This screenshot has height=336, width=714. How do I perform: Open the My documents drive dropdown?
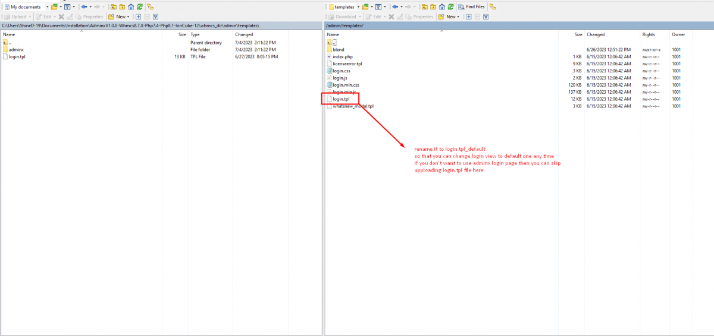click(47, 7)
